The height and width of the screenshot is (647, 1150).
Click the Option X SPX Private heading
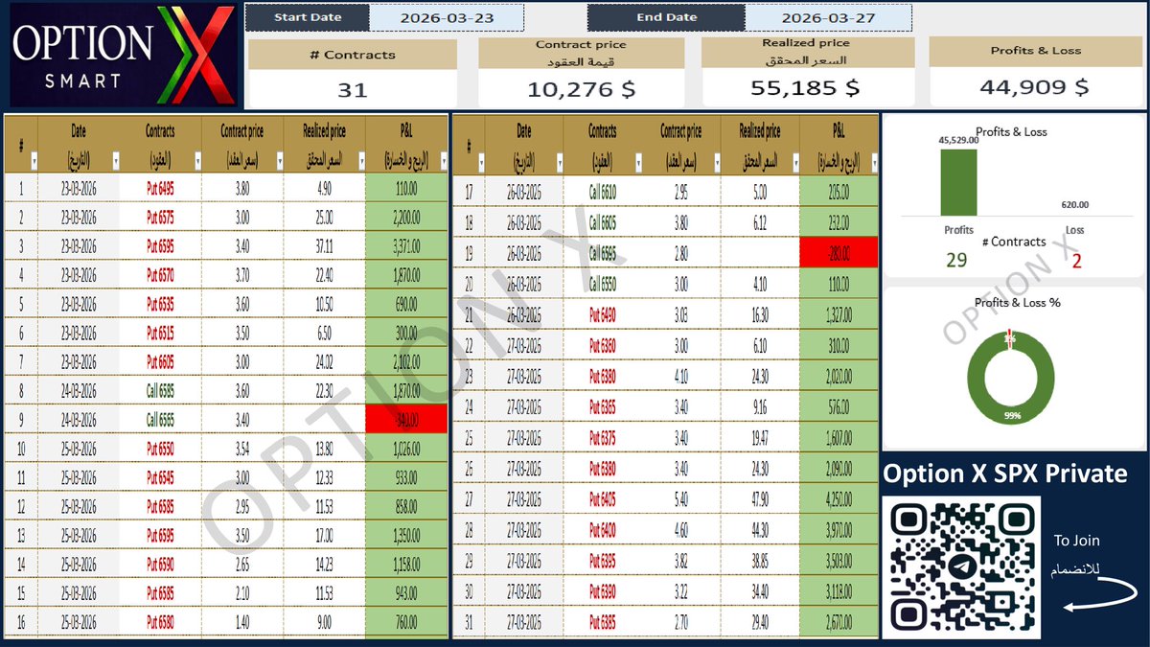coord(1004,474)
